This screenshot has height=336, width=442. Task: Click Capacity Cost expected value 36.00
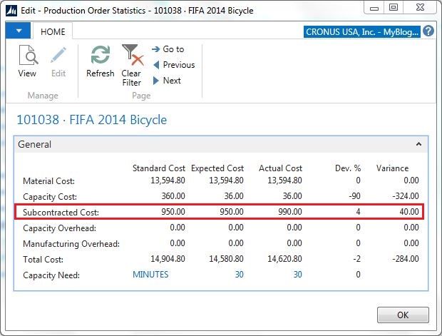[x=234, y=196]
